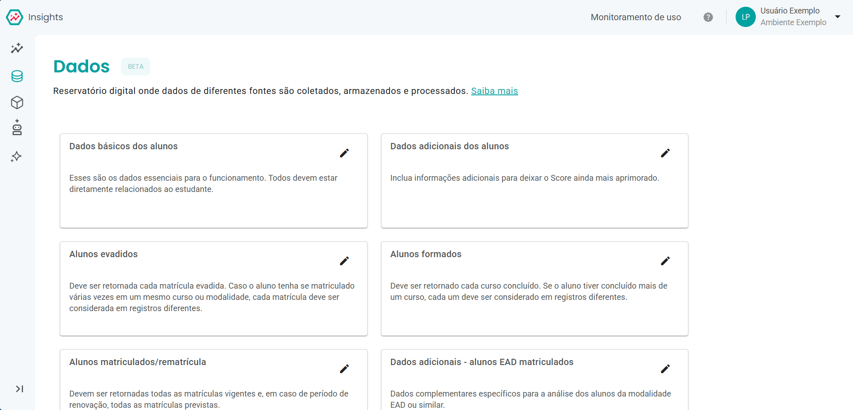This screenshot has height=410, width=853.
Task: Open the cube sidebar icon
Action: 17,102
